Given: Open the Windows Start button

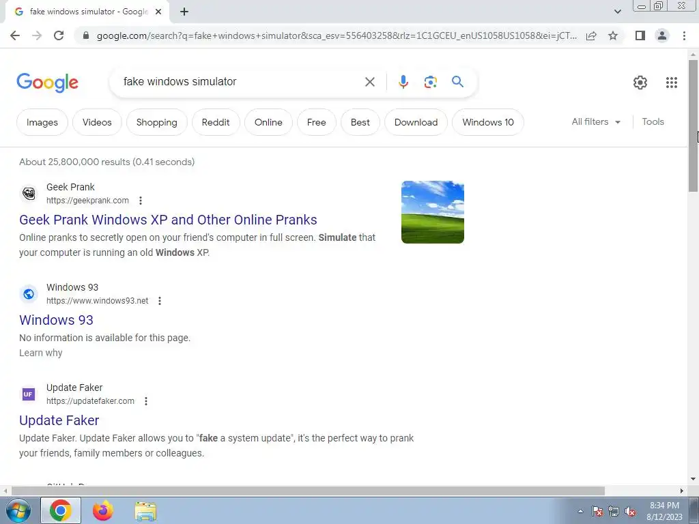Looking at the screenshot, I should (x=18, y=510).
